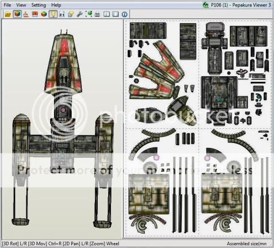
Task: Print the pattern using the printer icon
Action: coord(98,14)
